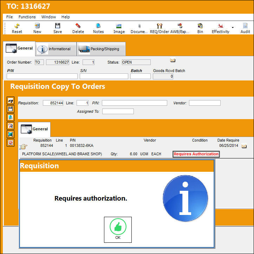
Task: Click the sidebar notes icon
Action: [x=11, y=117]
